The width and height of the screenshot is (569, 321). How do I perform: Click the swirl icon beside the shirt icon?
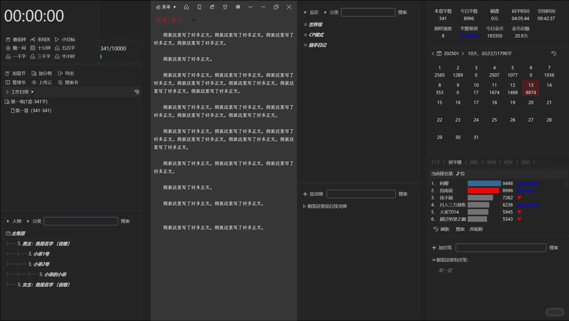coord(212,7)
